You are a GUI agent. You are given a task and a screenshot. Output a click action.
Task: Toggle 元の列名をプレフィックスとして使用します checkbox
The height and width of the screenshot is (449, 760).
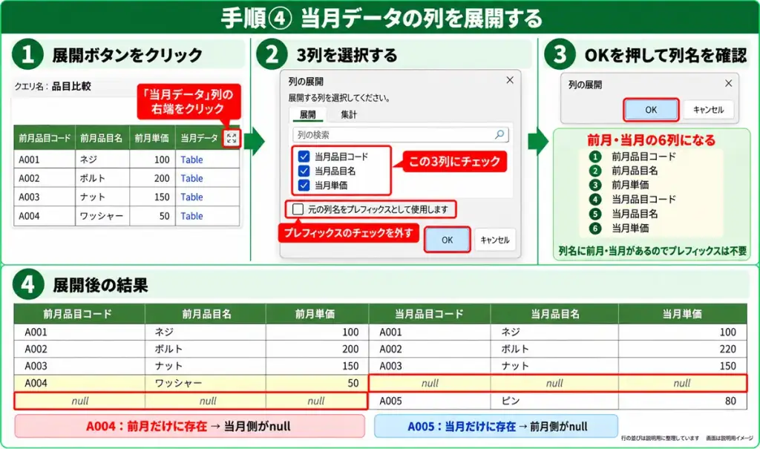click(x=298, y=209)
